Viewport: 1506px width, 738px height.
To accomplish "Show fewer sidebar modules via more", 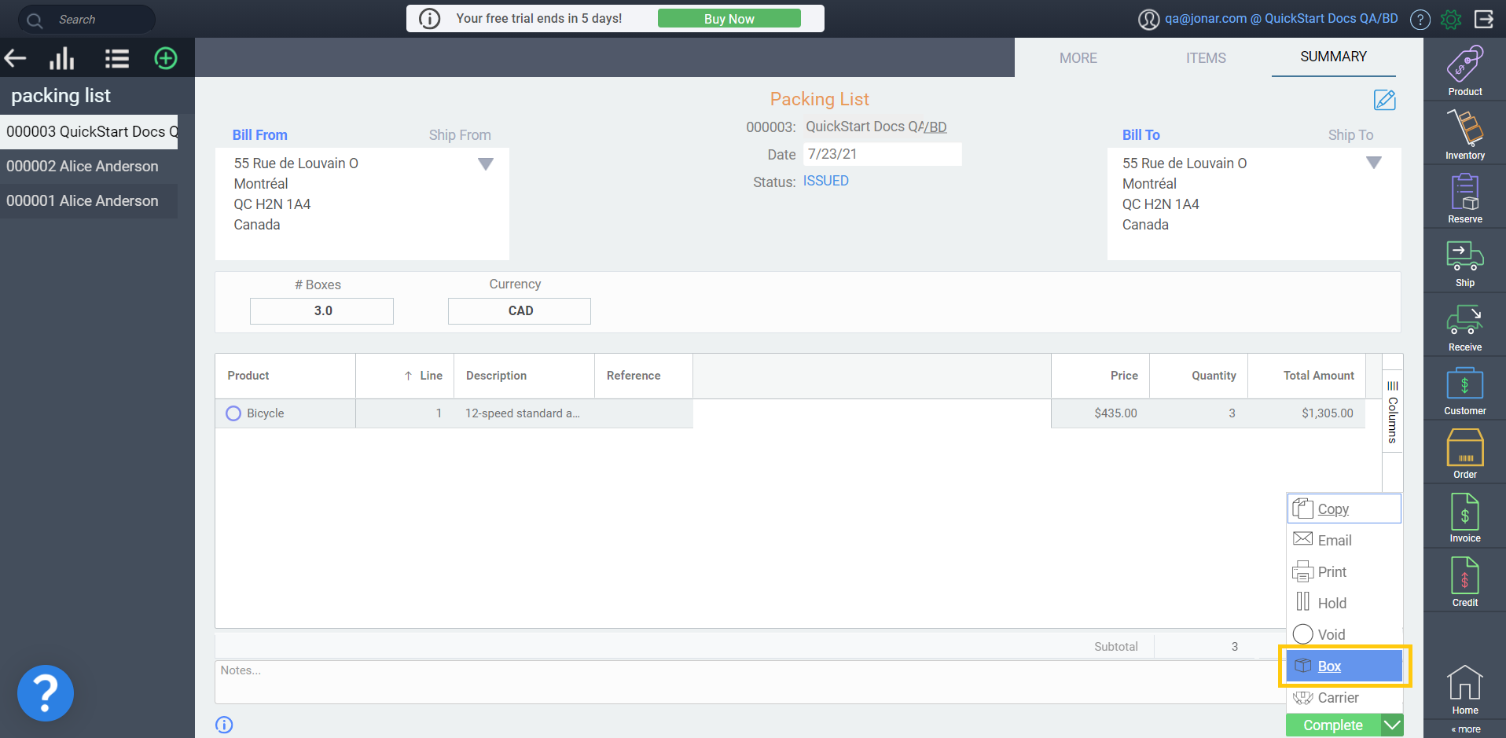I will [1465, 729].
